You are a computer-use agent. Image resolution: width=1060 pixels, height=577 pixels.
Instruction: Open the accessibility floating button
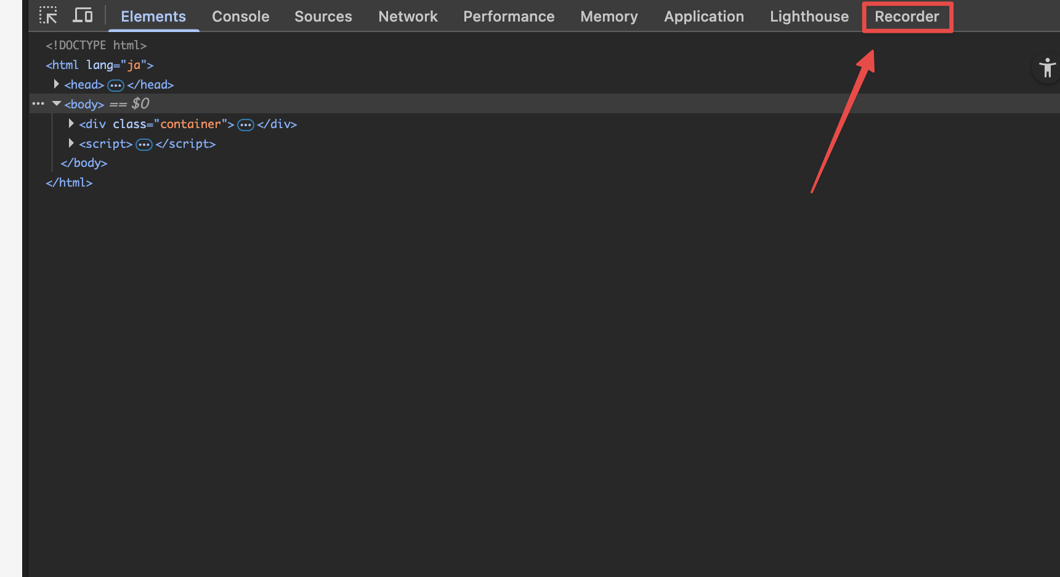pyautogui.click(x=1046, y=68)
